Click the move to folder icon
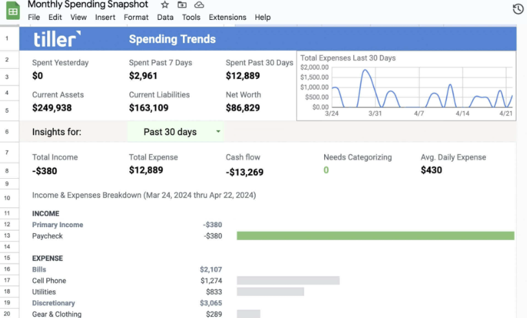Viewport: 527px width, 318px height. tap(182, 5)
